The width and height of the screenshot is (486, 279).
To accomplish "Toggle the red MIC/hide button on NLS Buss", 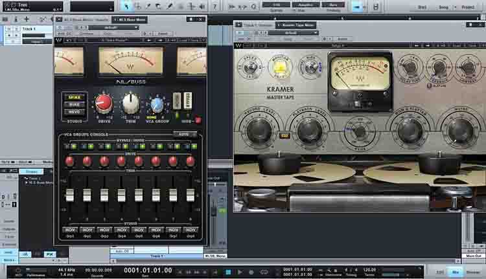I will 198,120.
